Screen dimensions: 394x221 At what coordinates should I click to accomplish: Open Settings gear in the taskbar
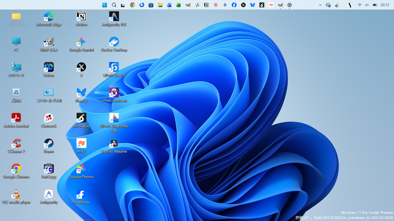[x=289, y=5]
